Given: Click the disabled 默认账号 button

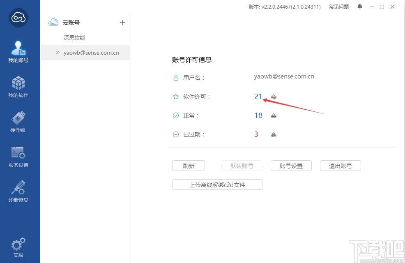Looking at the screenshot, I should pos(242,166).
